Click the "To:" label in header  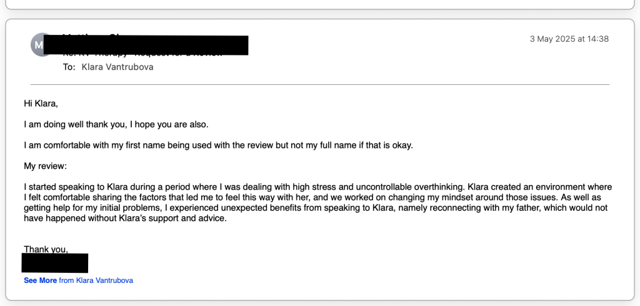click(69, 67)
